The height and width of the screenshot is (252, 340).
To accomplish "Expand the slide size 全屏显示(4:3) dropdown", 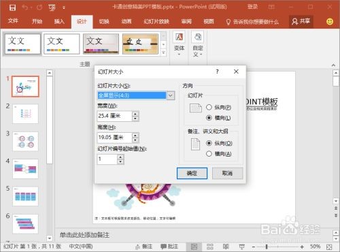I will pos(171,95).
